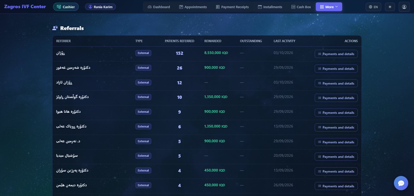Open the chat support bubble
This screenshot has width=414, height=196.
(401, 183)
